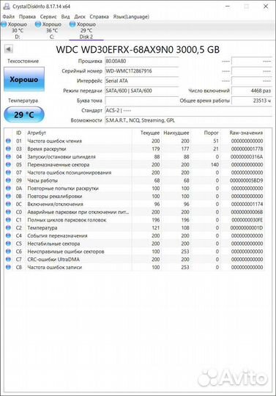Click status icon of attribute 0B

coord(8,196)
